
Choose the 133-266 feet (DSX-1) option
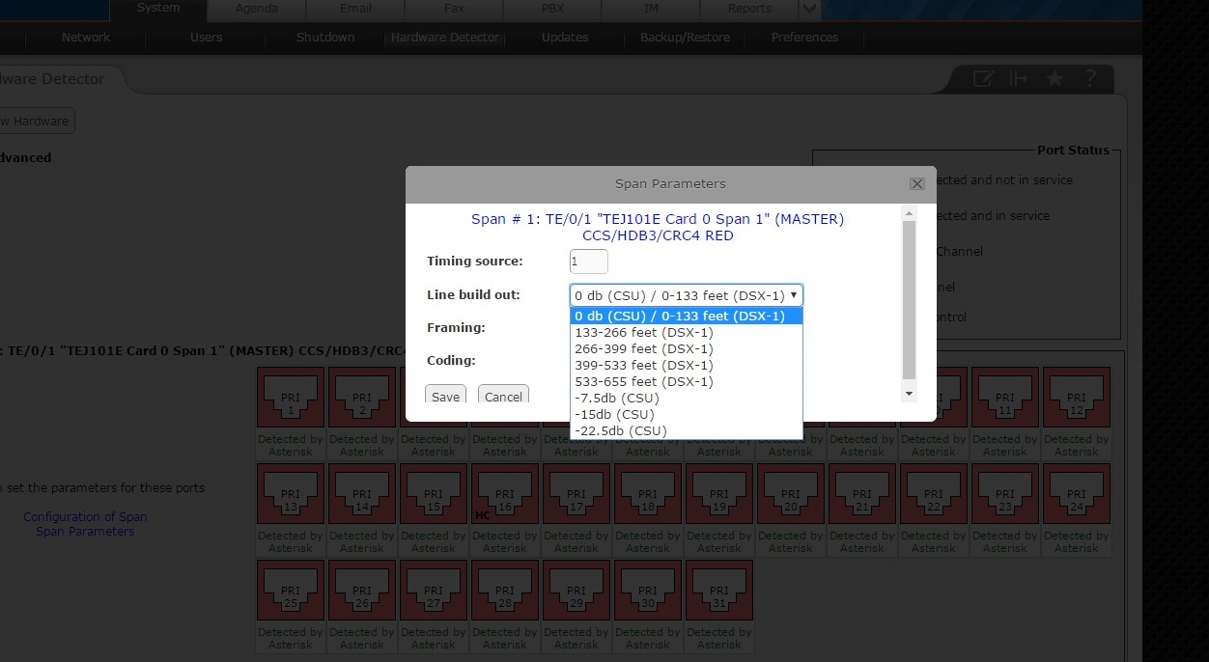click(644, 332)
